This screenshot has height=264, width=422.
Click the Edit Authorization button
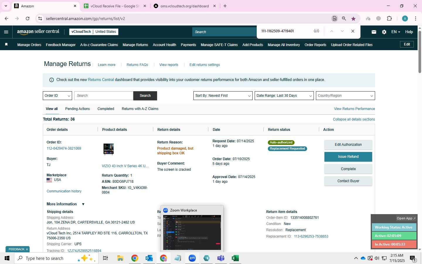[348, 145]
